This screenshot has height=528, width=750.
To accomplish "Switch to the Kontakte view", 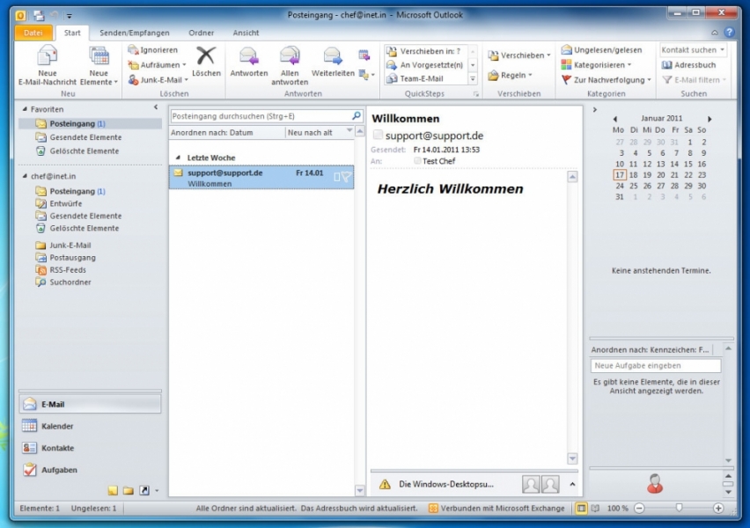I will click(57, 448).
